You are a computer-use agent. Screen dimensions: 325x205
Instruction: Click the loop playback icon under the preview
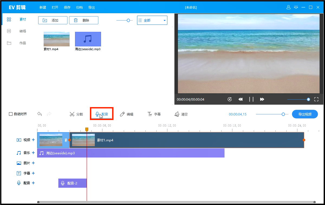coord(229,99)
